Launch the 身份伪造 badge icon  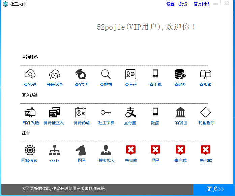(81, 112)
